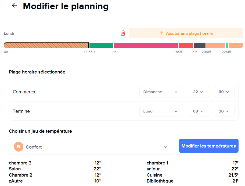Select the hatched orange slot from 0h to 08h30
This screenshot has width=245, height=186.
pos(46,45)
